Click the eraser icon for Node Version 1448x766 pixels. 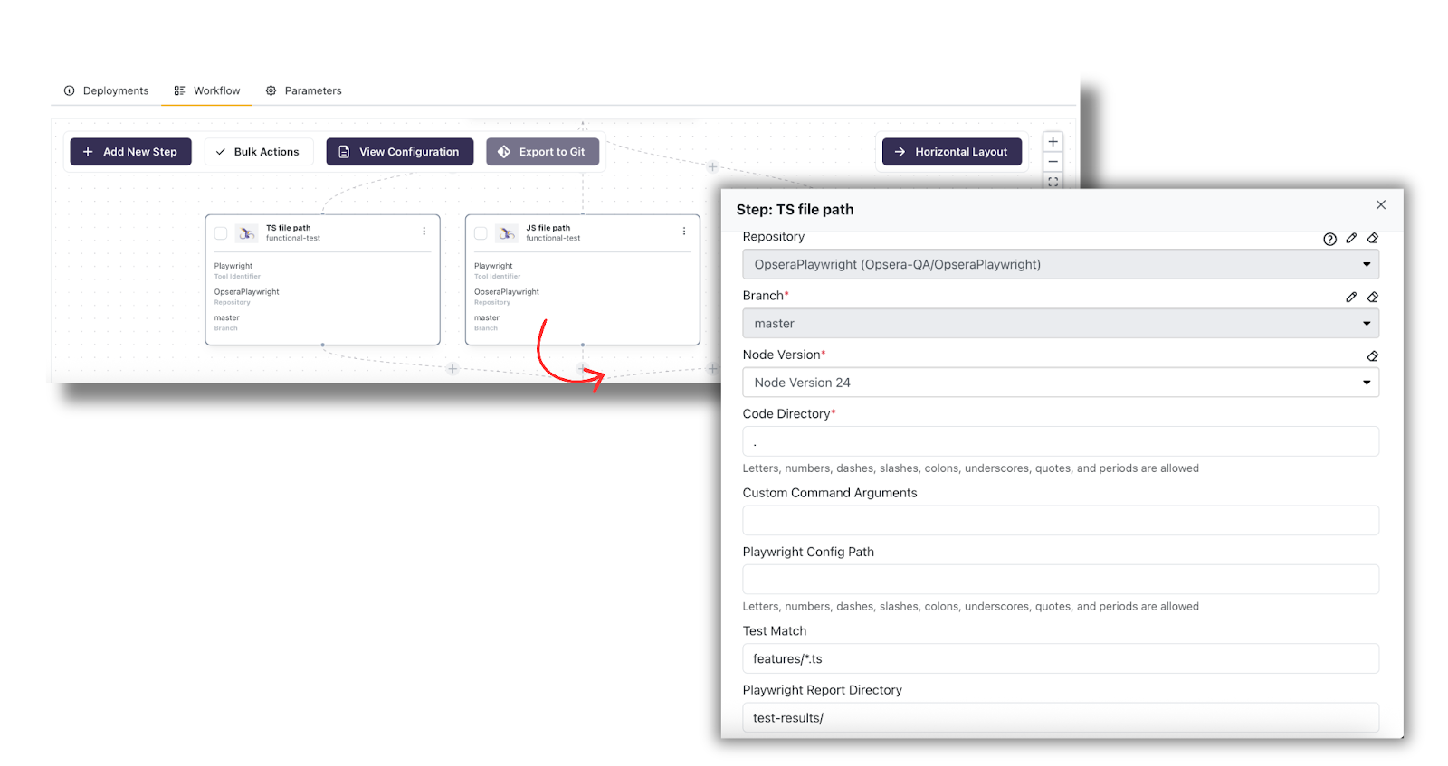pyautogui.click(x=1373, y=356)
